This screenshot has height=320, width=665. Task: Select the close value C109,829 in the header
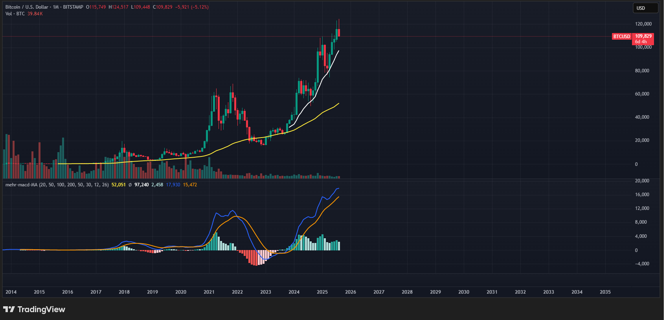[163, 7]
